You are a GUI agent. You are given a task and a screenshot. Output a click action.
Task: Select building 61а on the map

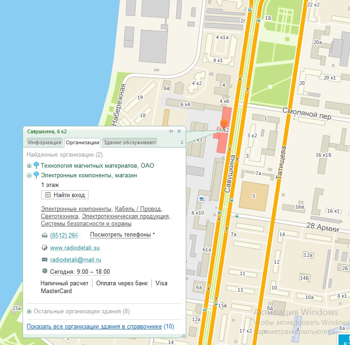click(207, 249)
